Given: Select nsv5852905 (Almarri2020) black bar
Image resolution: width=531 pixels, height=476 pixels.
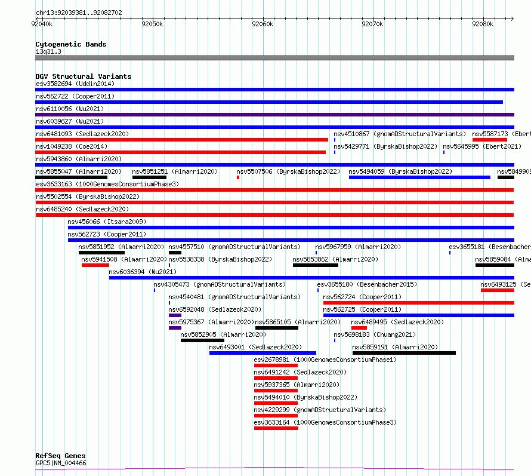Looking at the screenshot, I should click(x=202, y=340).
